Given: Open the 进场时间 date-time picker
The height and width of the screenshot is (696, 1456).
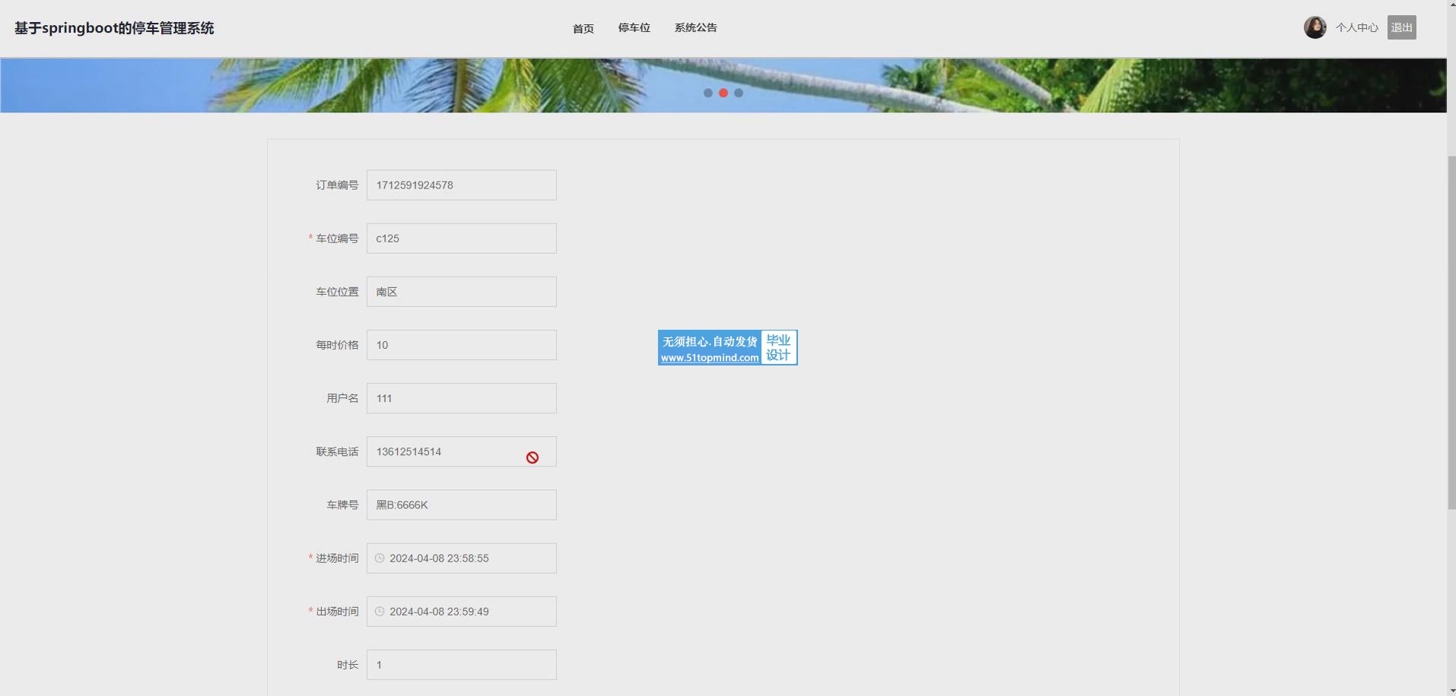Looking at the screenshot, I should (461, 558).
